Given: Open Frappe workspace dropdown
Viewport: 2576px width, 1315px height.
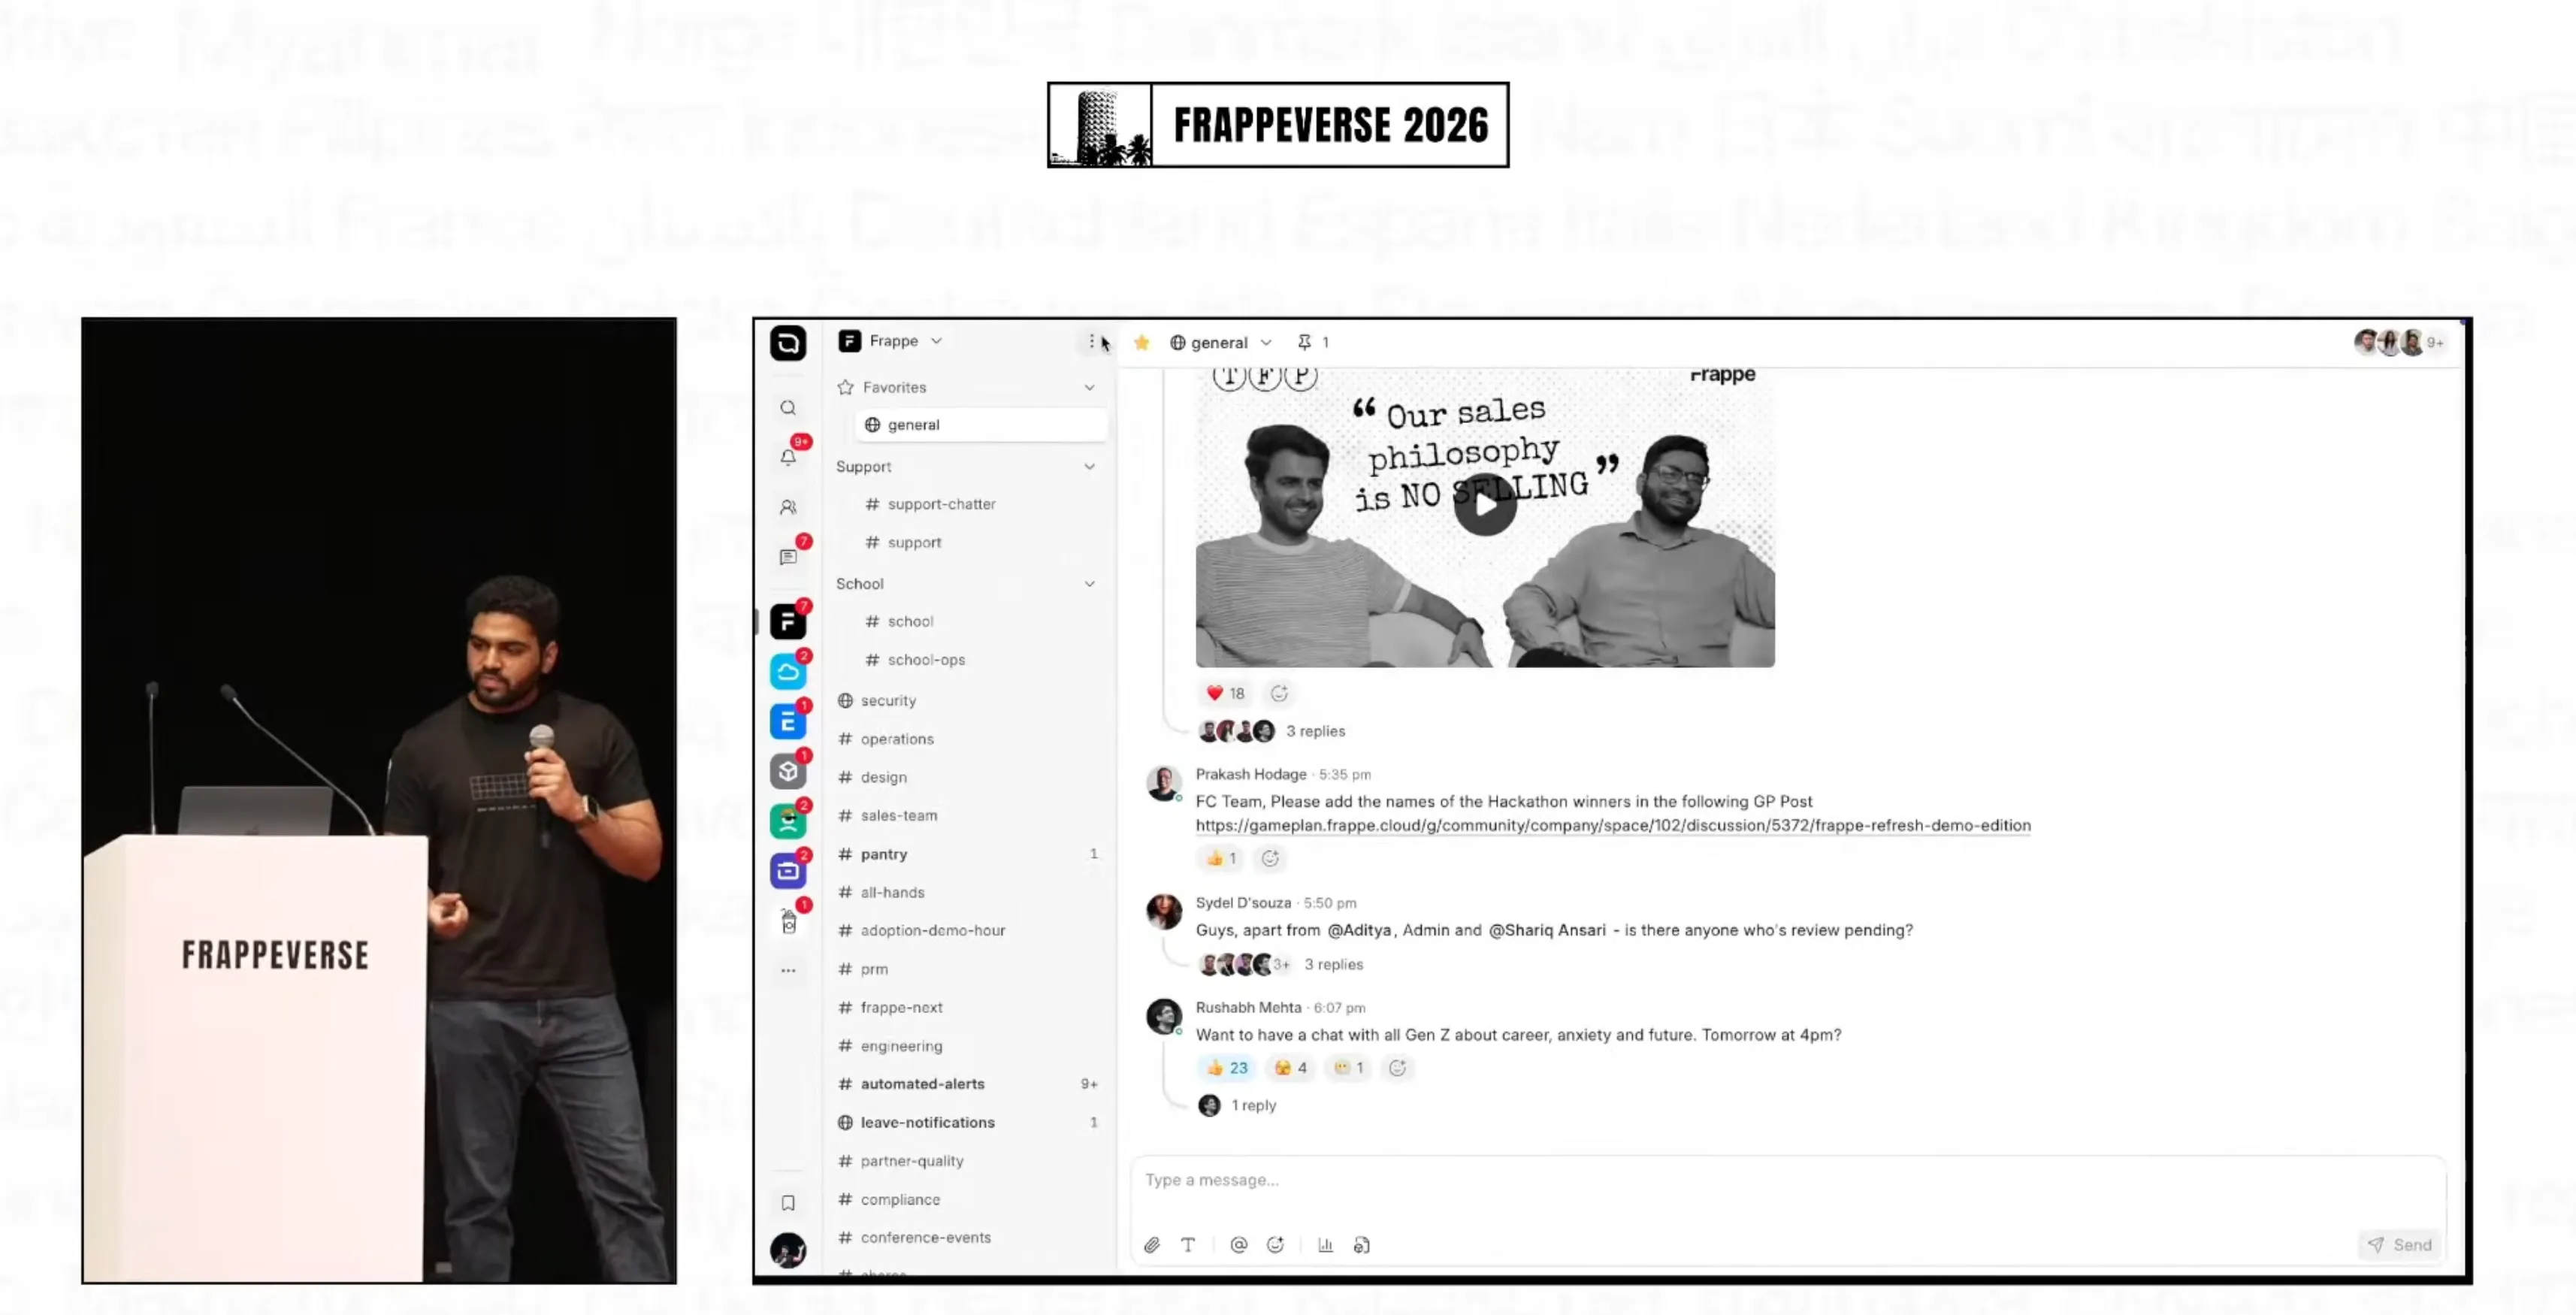Looking at the screenshot, I should point(890,341).
